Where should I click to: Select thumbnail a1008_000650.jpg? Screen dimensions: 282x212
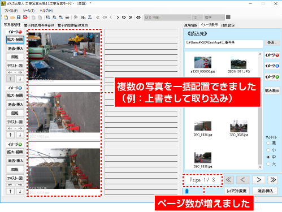pos(203,64)
